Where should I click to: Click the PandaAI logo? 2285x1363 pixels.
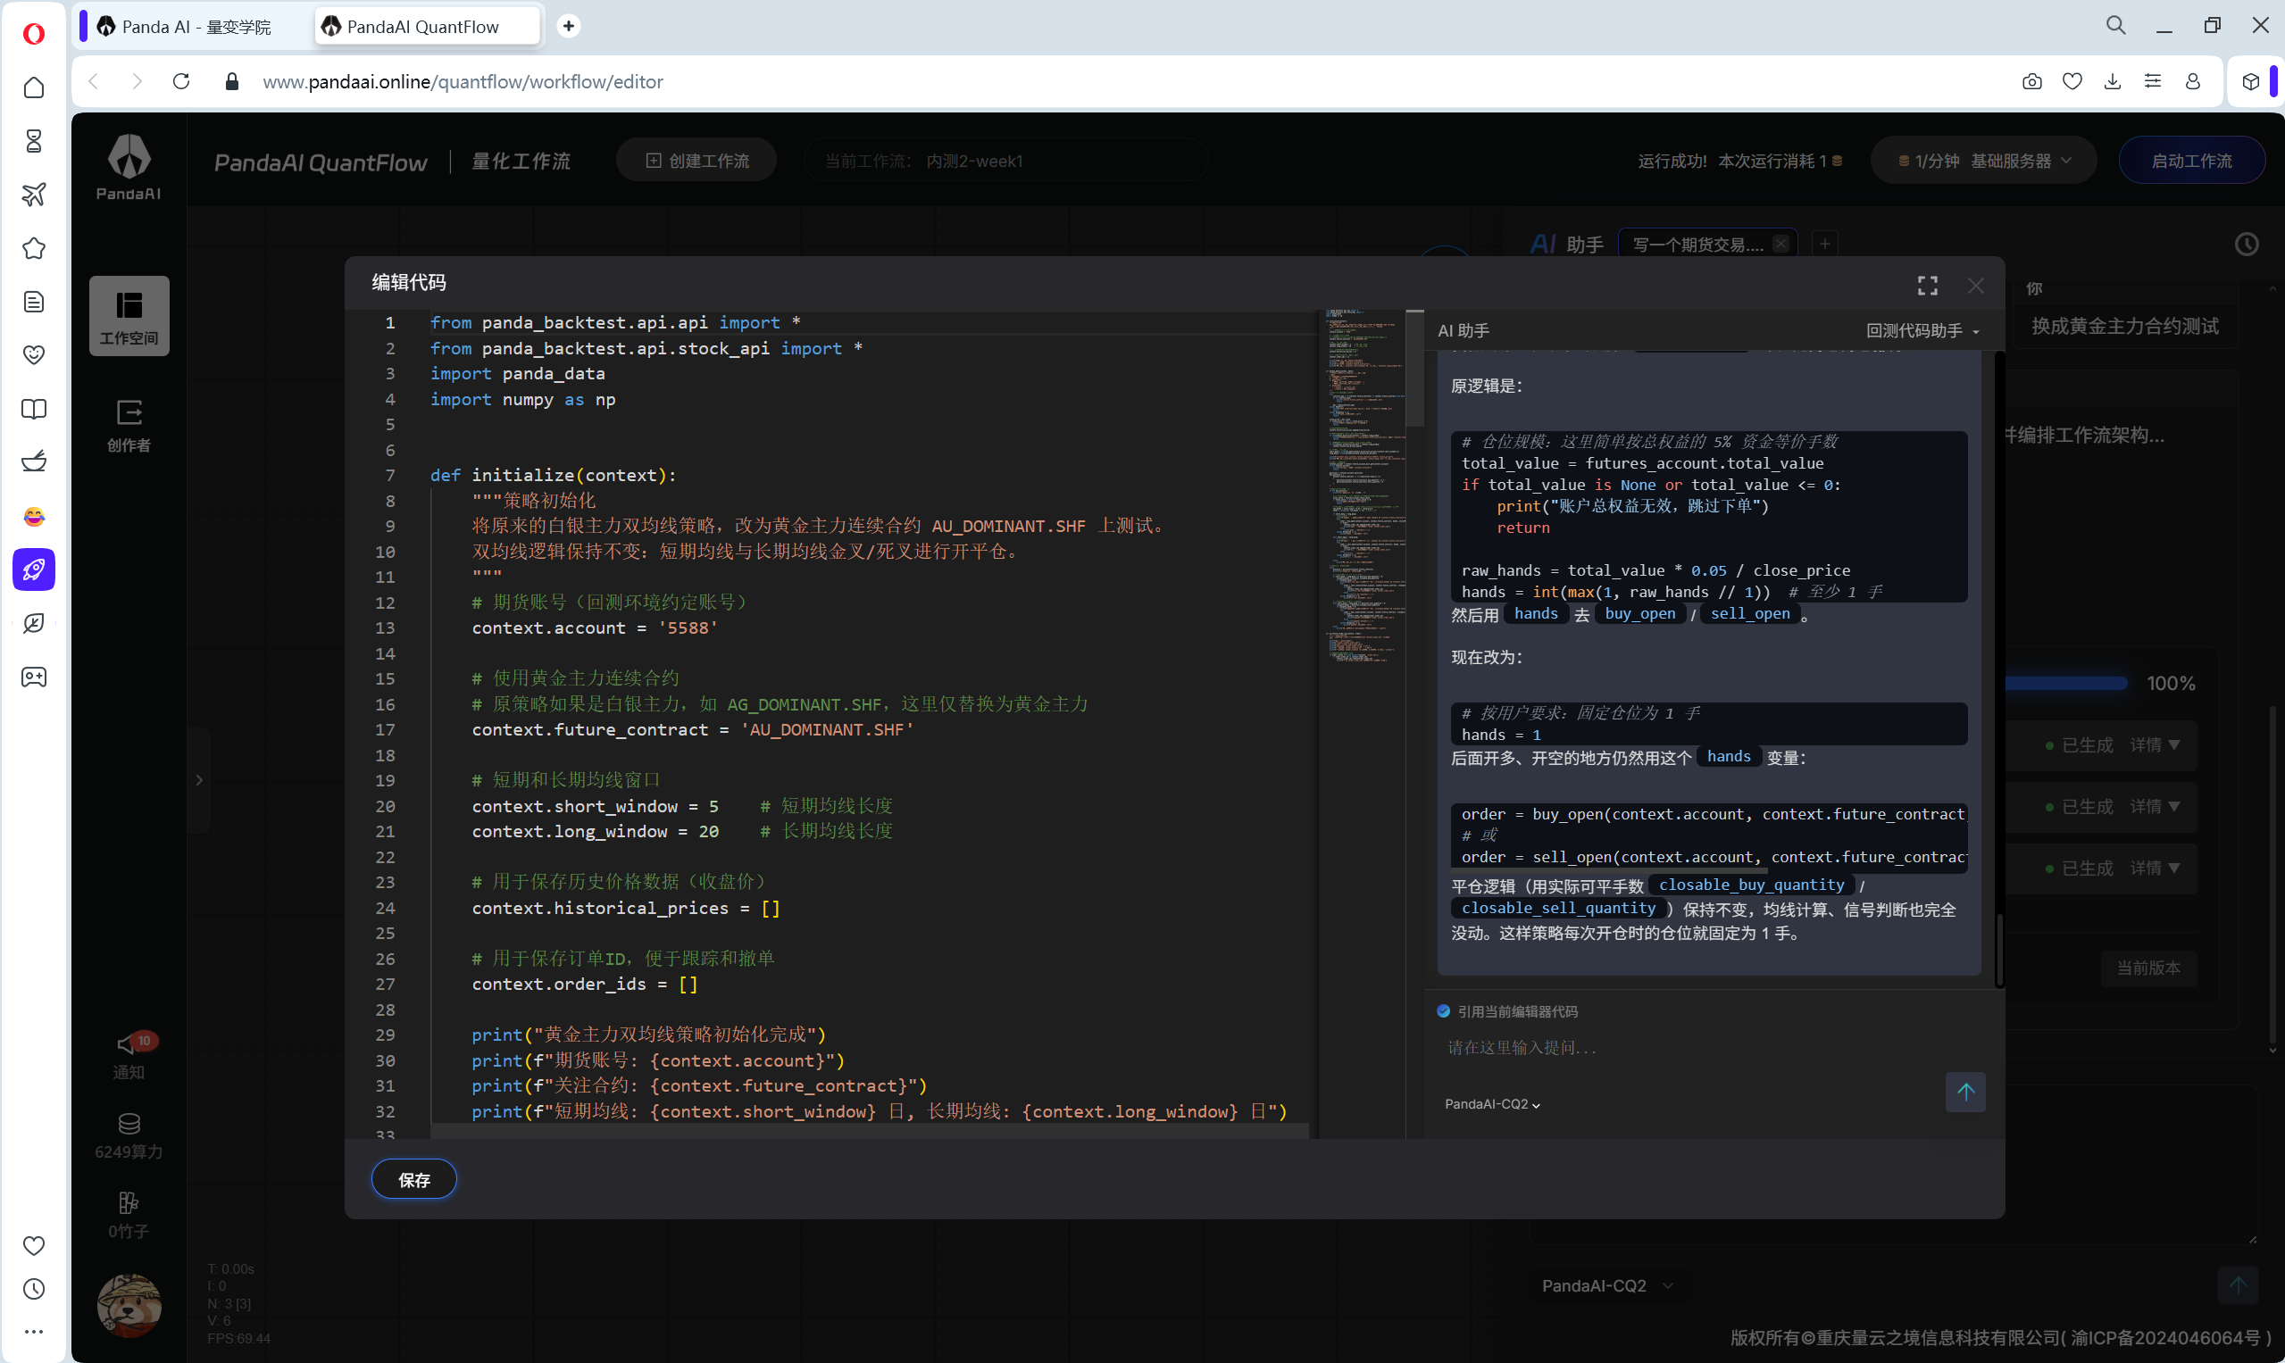(129, 166)
